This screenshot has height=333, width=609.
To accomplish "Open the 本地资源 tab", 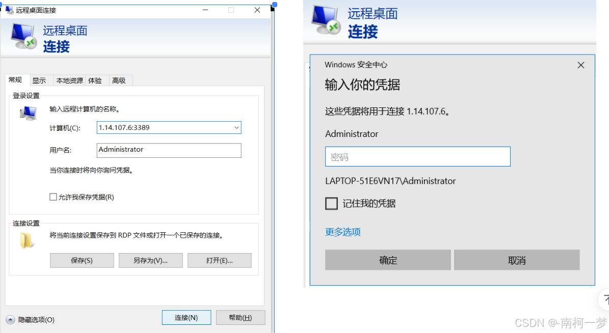I will pos(69,80).
